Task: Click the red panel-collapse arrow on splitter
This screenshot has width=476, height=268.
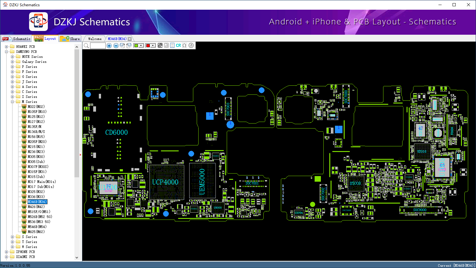Action: 80,154
